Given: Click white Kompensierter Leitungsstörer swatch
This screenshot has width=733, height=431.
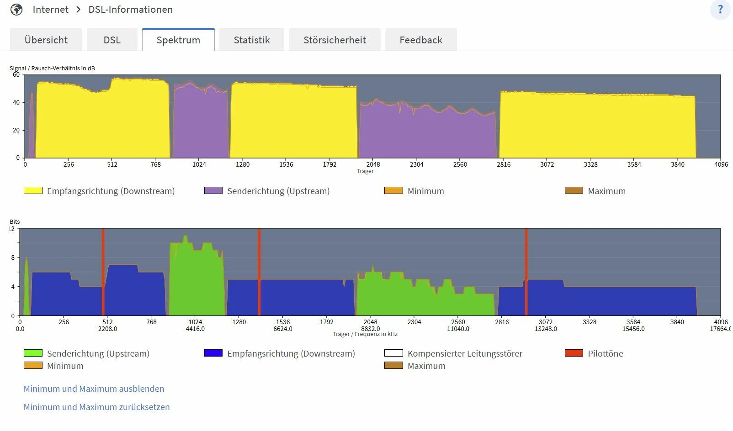Looking at the screenshot, I should pyautogui.click(x=394, y=353).
